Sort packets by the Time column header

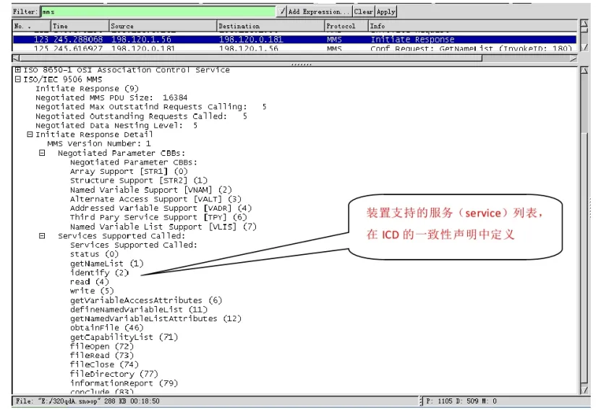coord(80,26)
